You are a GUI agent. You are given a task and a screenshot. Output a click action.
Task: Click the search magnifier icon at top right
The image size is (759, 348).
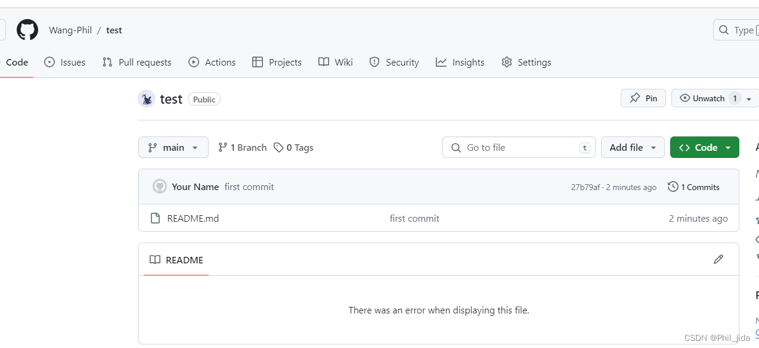tap(724, 30)
